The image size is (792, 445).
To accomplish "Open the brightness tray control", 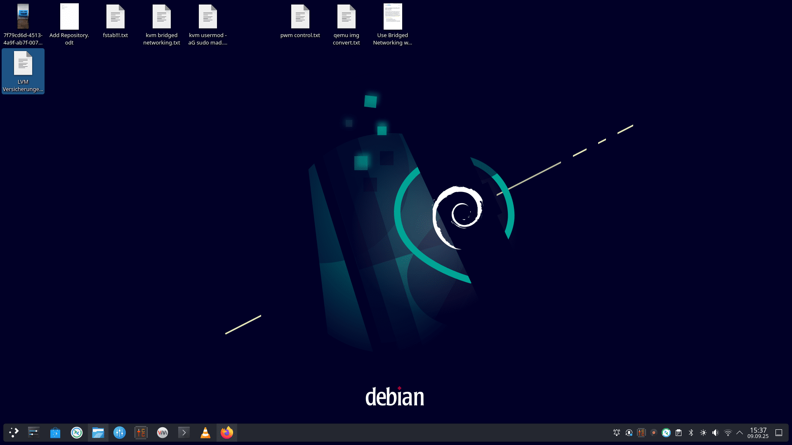I will pos(703,433).
